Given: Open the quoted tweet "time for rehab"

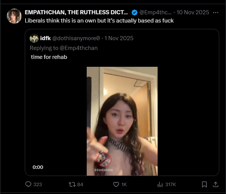Looking at the screenshot, I should pyautogui.click(x=49, y=57).
